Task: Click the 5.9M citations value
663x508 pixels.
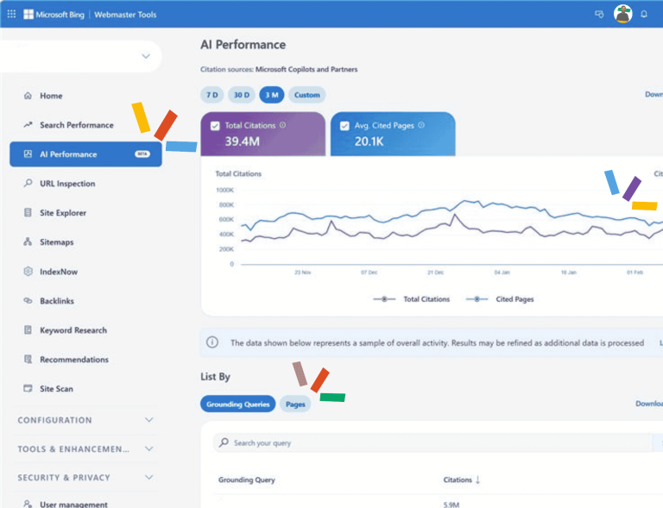Action: (451, 505)
